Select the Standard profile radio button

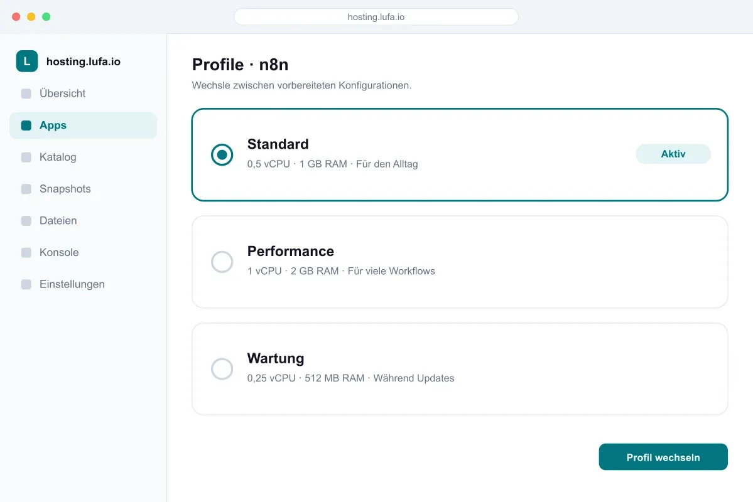pos(222,154)
